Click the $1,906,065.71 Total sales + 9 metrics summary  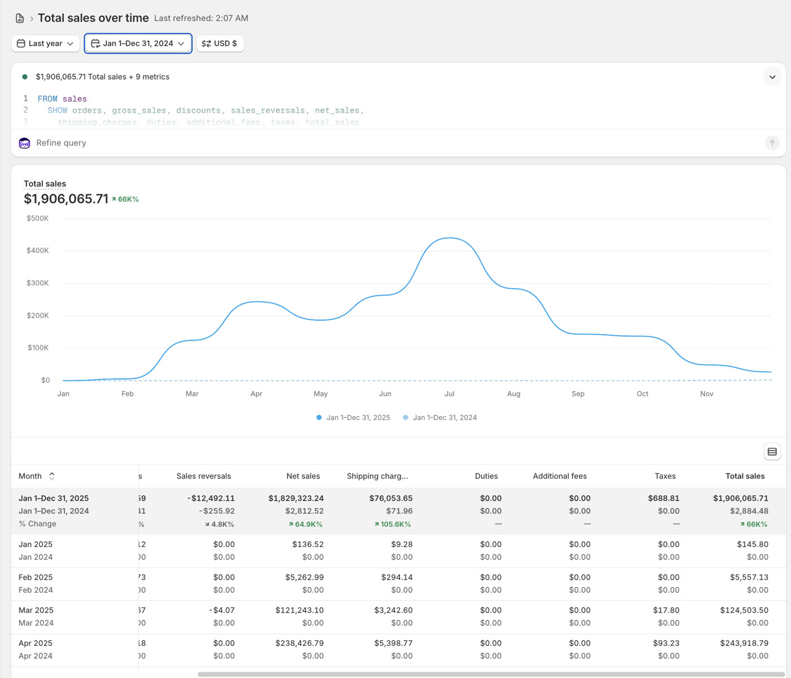[x=102, y=77]
